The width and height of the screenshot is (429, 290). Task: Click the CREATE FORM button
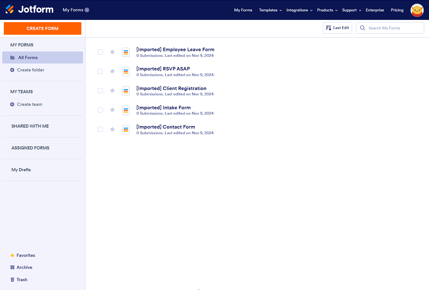click(42, 28)
